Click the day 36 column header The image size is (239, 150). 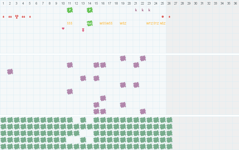pyautogui.click(x=235, y=3)
